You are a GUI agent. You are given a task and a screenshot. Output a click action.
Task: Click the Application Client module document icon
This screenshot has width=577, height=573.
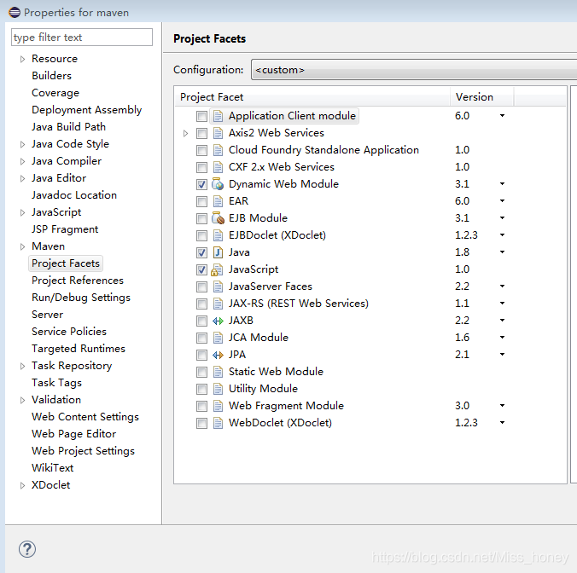click(218, 116)
